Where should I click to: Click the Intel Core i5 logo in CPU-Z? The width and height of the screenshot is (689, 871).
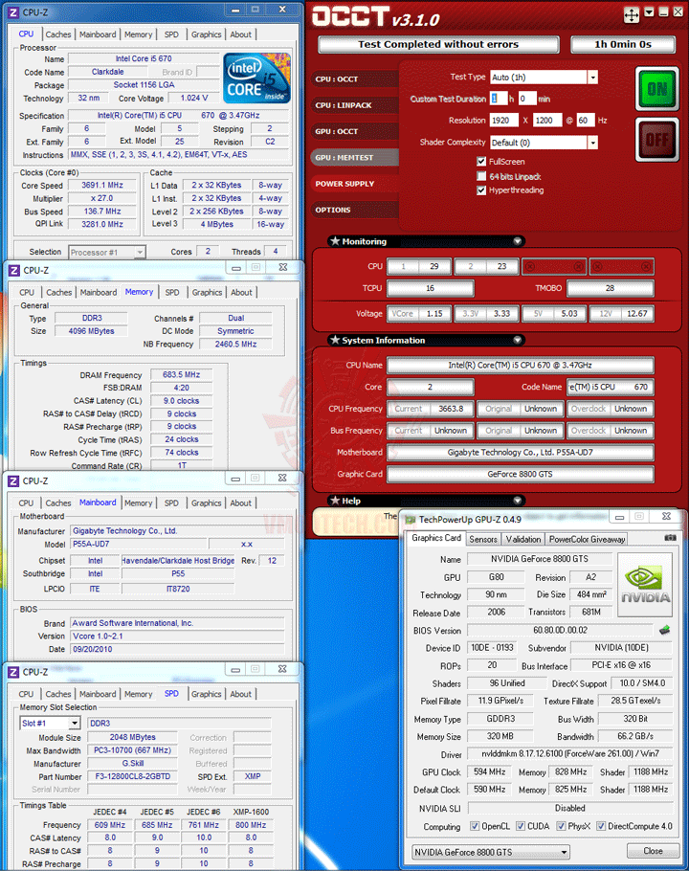coord(256,78)
